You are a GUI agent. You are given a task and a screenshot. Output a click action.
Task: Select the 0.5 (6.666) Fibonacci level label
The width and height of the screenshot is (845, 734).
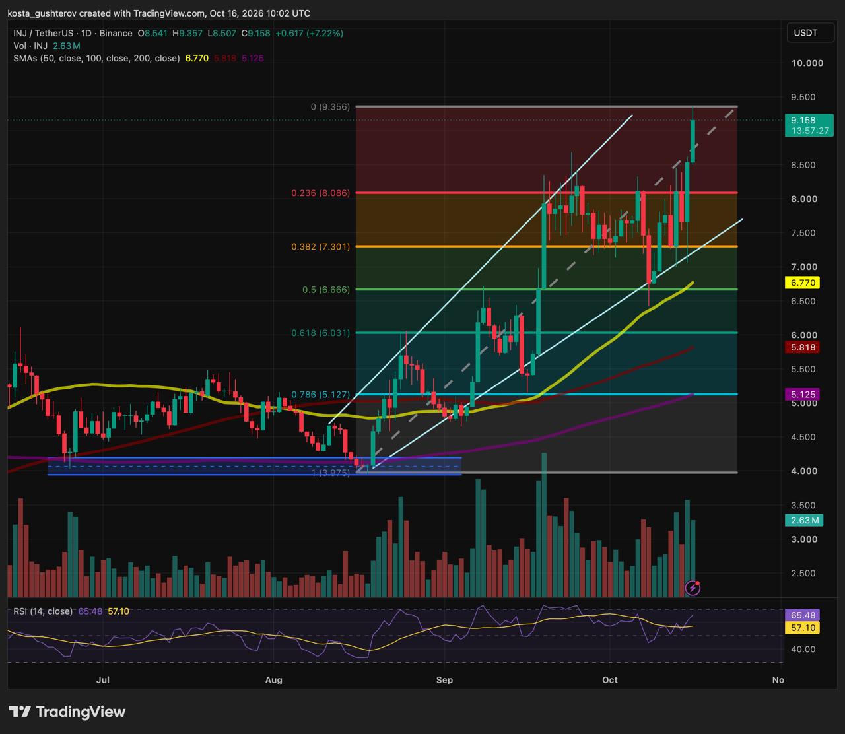point(326,290)
